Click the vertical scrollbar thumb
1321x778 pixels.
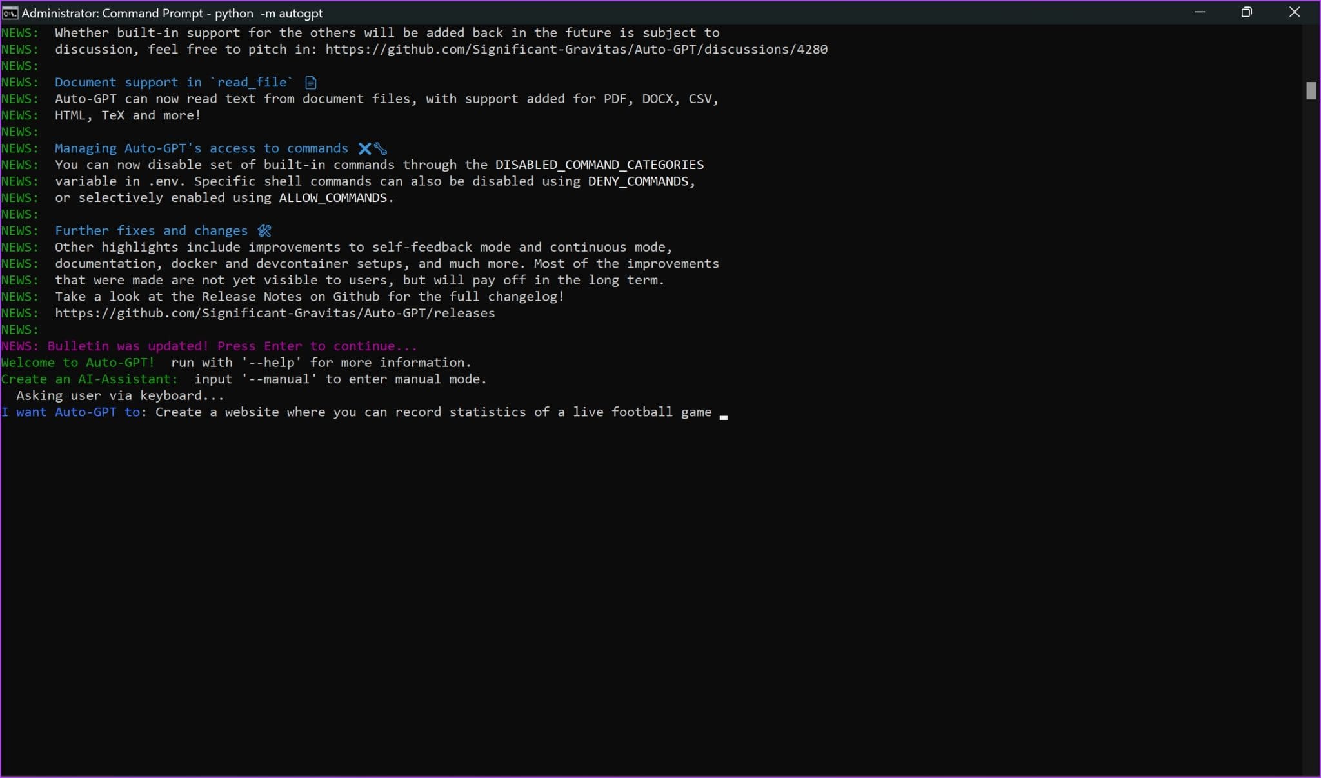[1311, 90]
